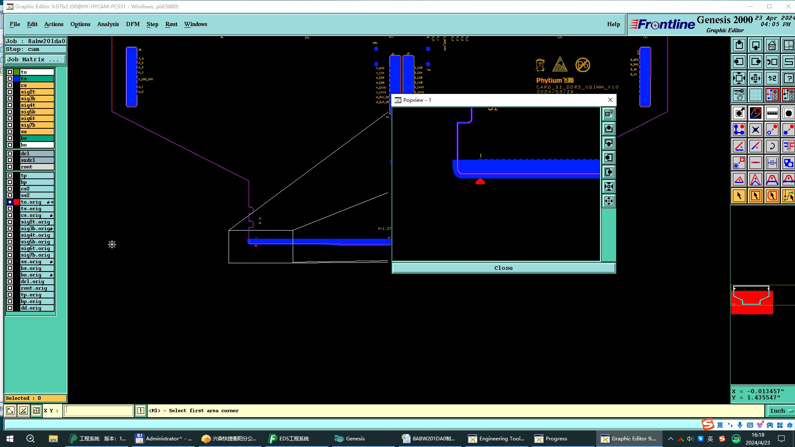The height and width of the screenshot is (447, 795).
Task: Click pan-up icon in Popview toolbar
Action: (609, 129)
